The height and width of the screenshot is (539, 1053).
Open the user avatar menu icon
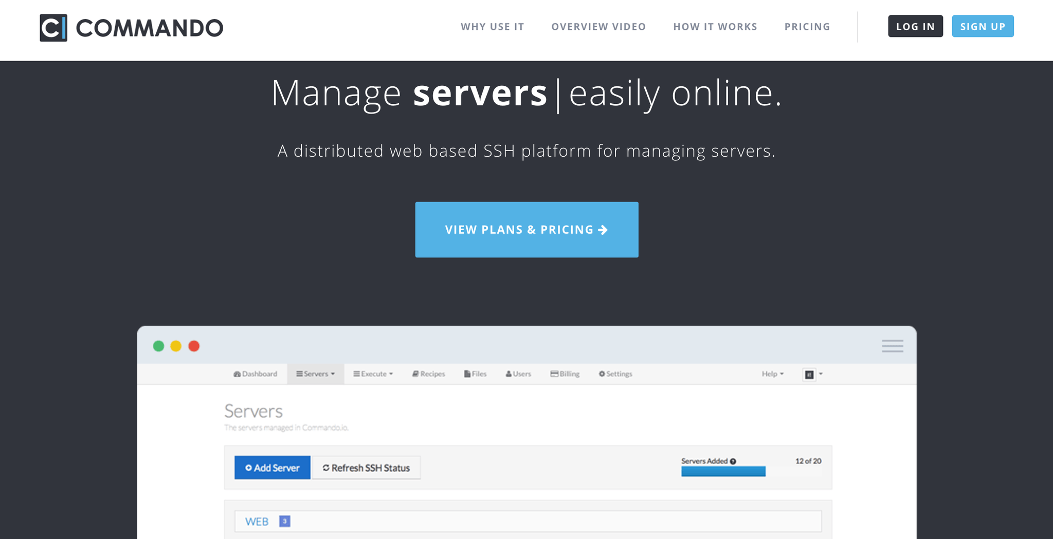[809, 375]
